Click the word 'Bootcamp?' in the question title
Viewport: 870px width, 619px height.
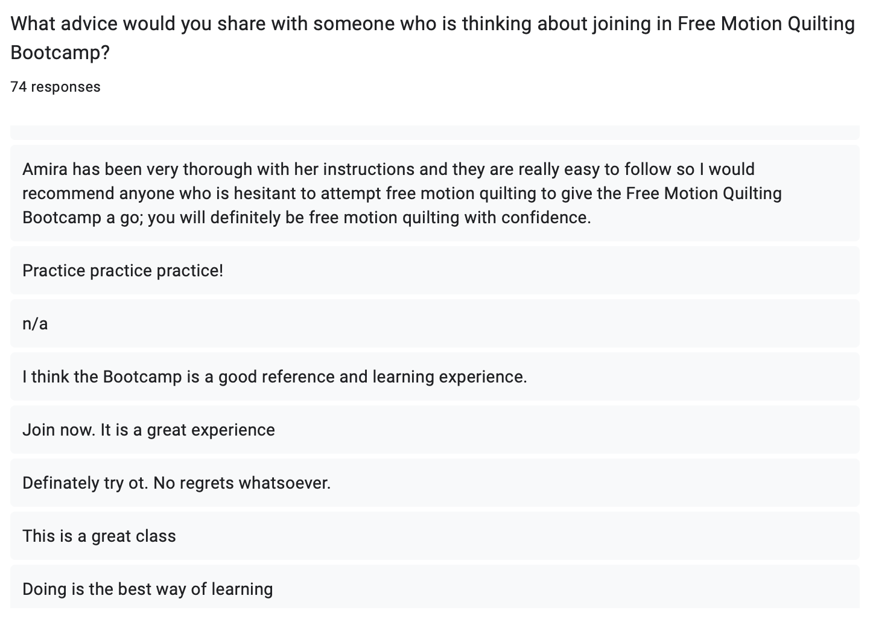point(60,52)
